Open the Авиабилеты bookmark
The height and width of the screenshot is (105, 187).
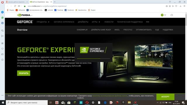coord(81,10)
